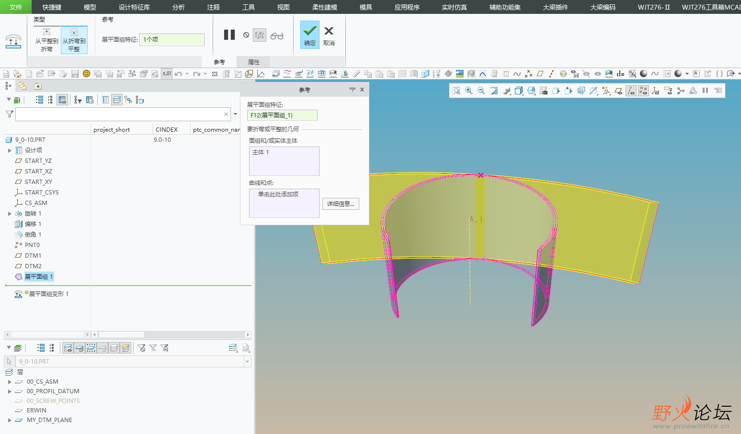Click the Zoom In magnifier icon

tap(469, 91)
